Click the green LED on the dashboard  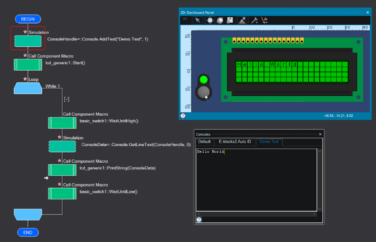[x=203, y=79]
